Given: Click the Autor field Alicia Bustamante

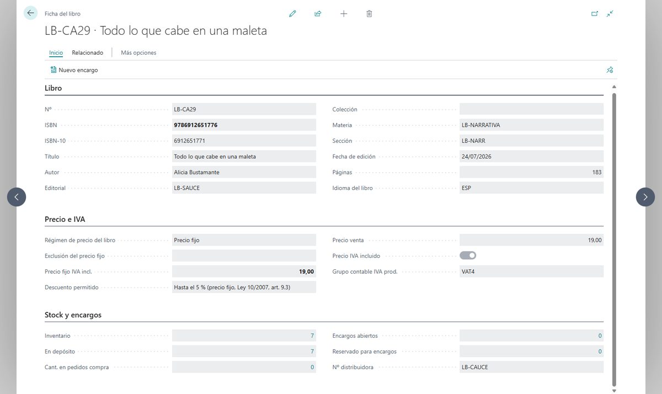Looking at the screenshot, I should [244, 172].
